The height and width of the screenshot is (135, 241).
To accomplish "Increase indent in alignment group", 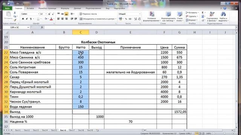I will (76, 19).
